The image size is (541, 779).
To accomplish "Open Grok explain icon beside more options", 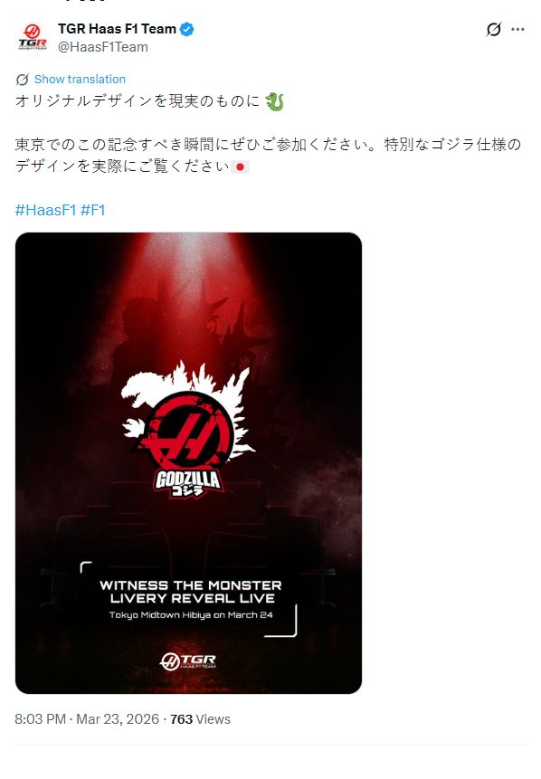I will [493, 29].
